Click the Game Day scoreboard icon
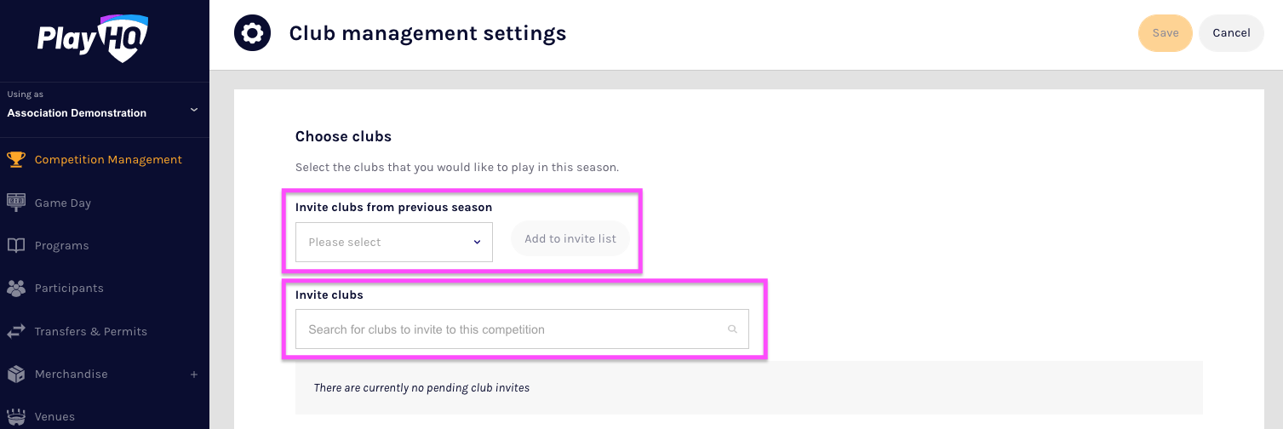 point(15,203)
